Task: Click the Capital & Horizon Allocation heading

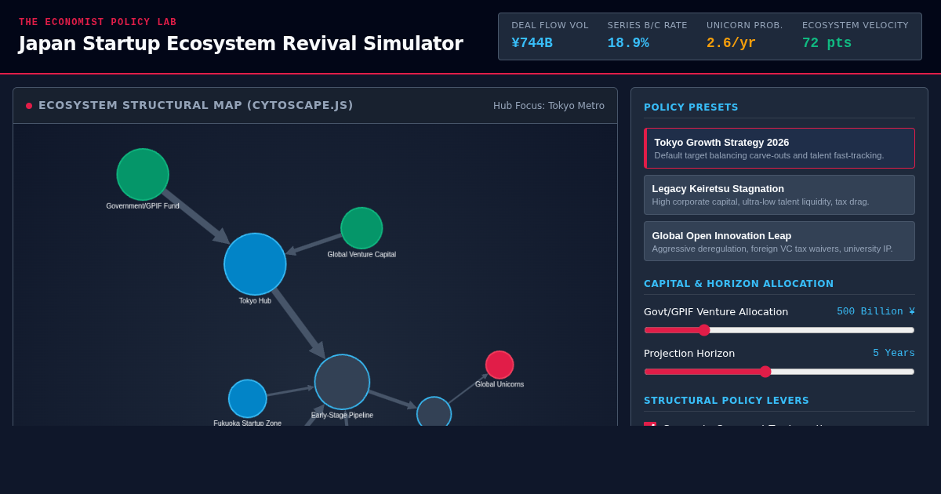Action: click(x=739, y=284)
